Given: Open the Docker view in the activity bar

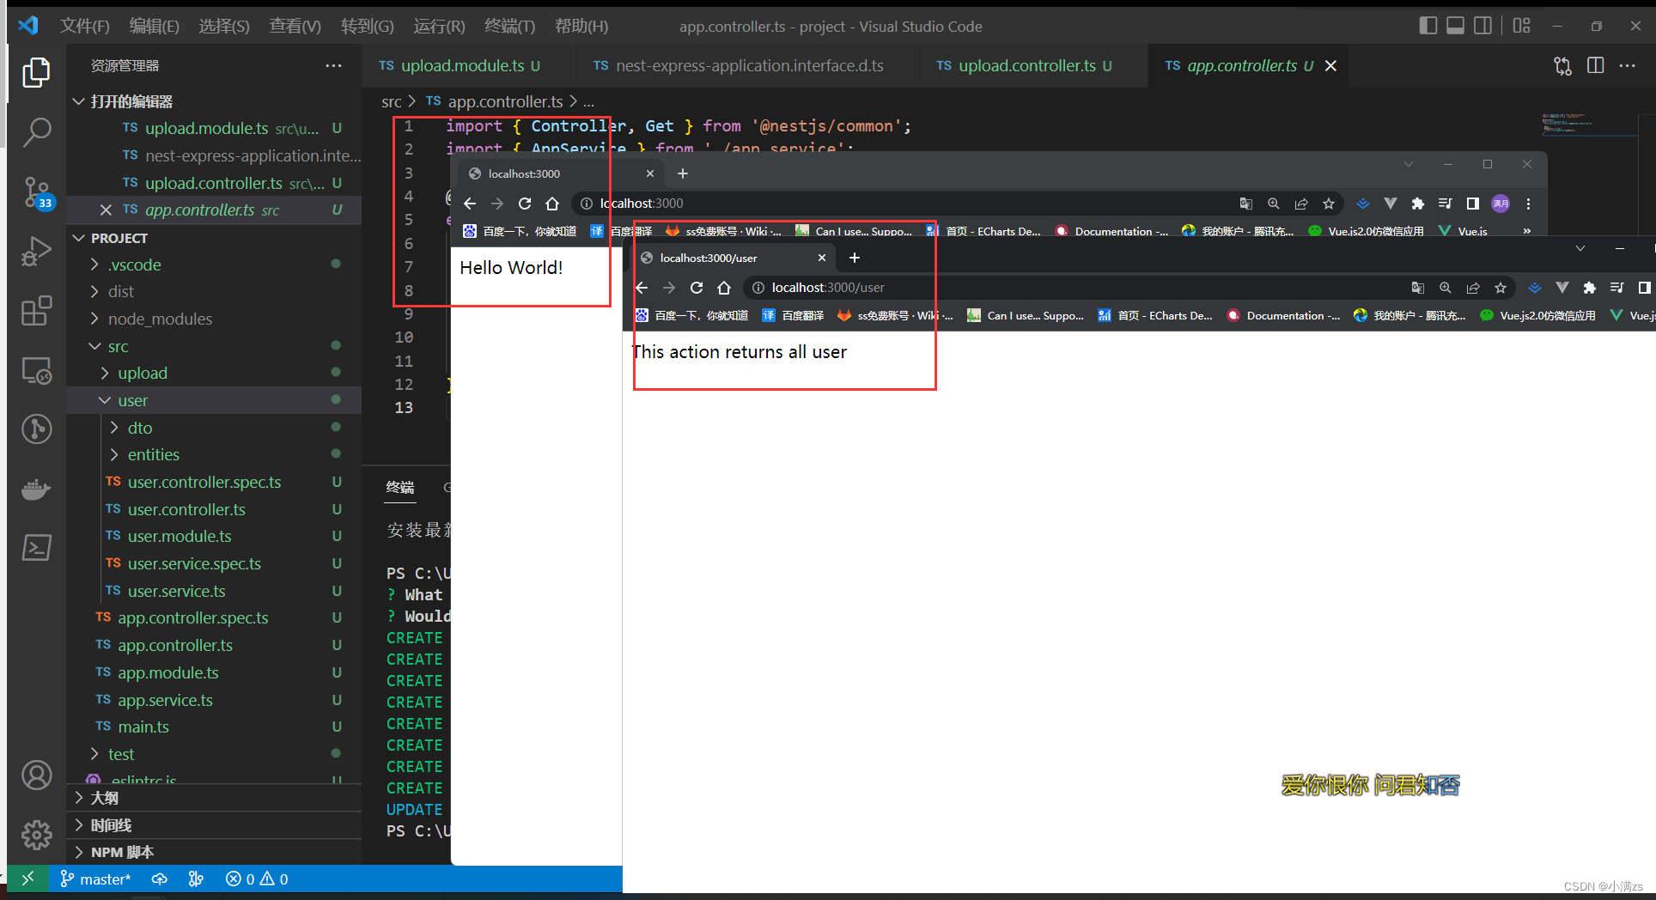Looking at the screenshot, I should (x=36, y=490).
